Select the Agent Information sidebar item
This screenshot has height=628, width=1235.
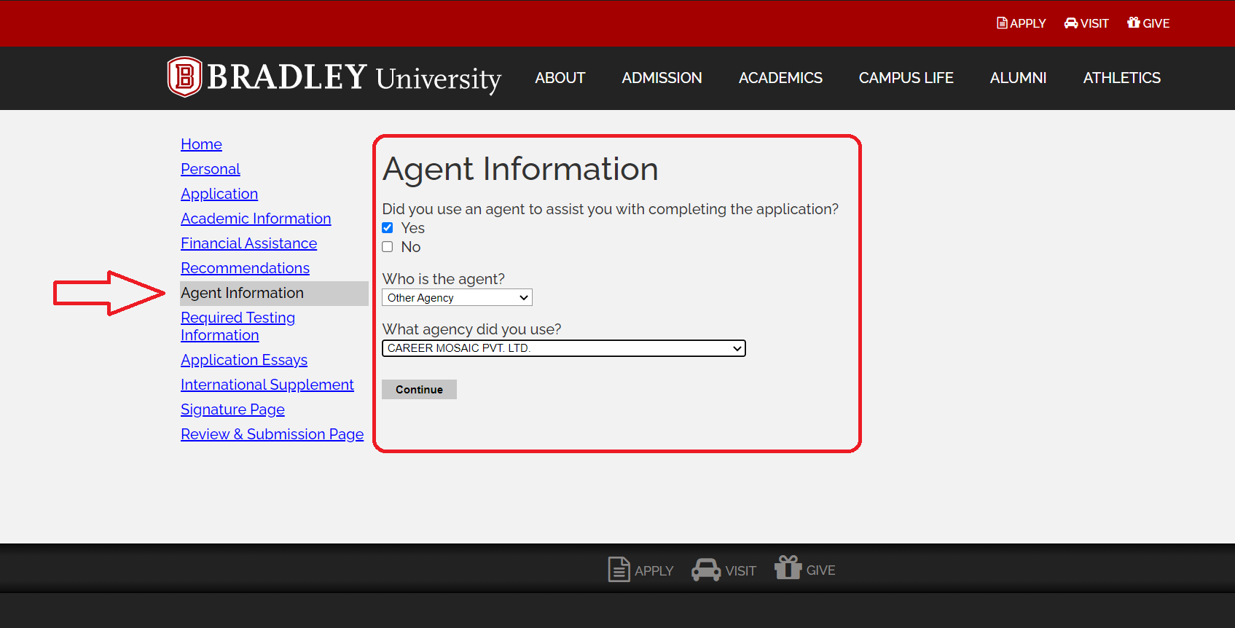pos(274,293)
